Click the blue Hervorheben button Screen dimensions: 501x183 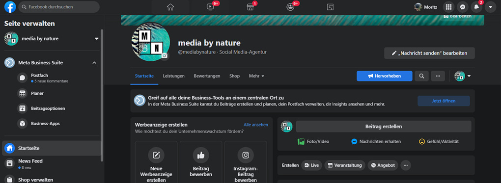coord(385,76)
